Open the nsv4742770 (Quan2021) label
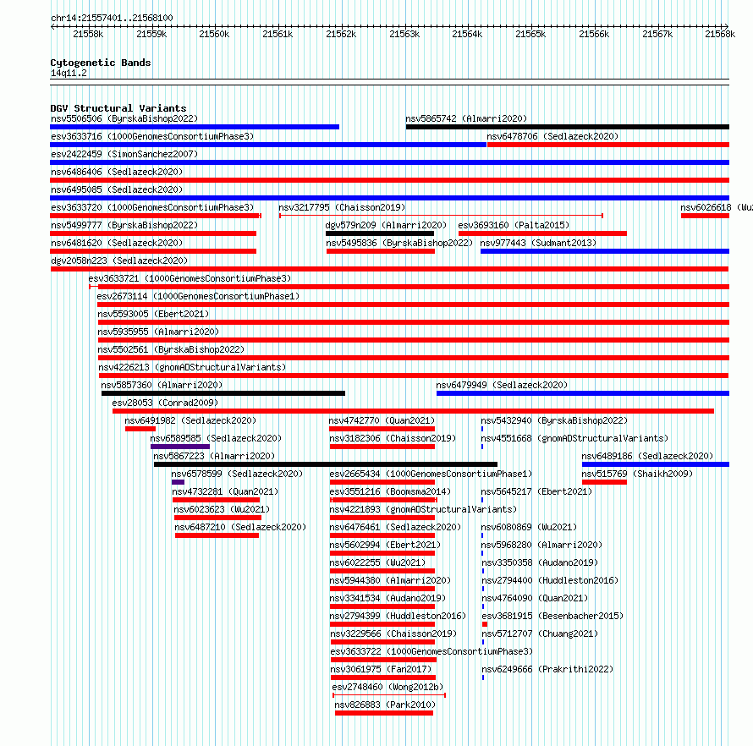Screen dimensions: 753x746 382,420
